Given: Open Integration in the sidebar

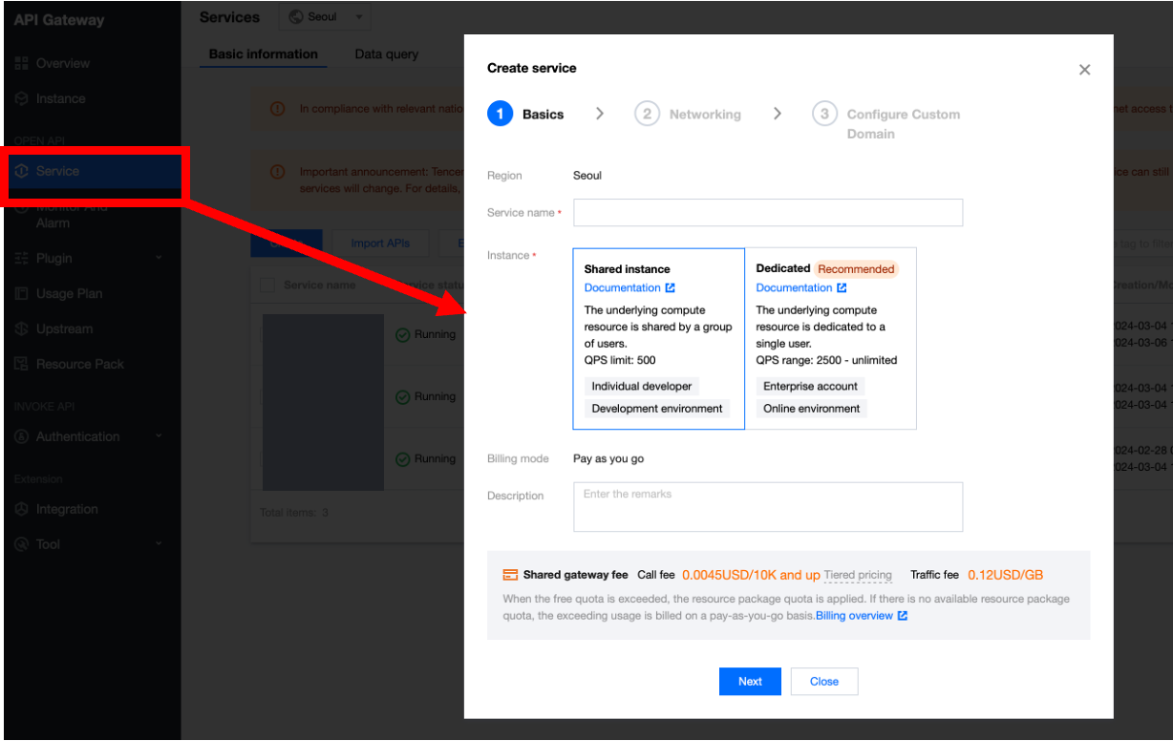Looking at the screenshot, I should [67, 509].
